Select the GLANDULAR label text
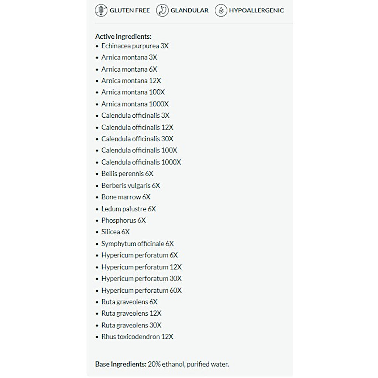Screen dimensions: 378x378 coord(189,10)
